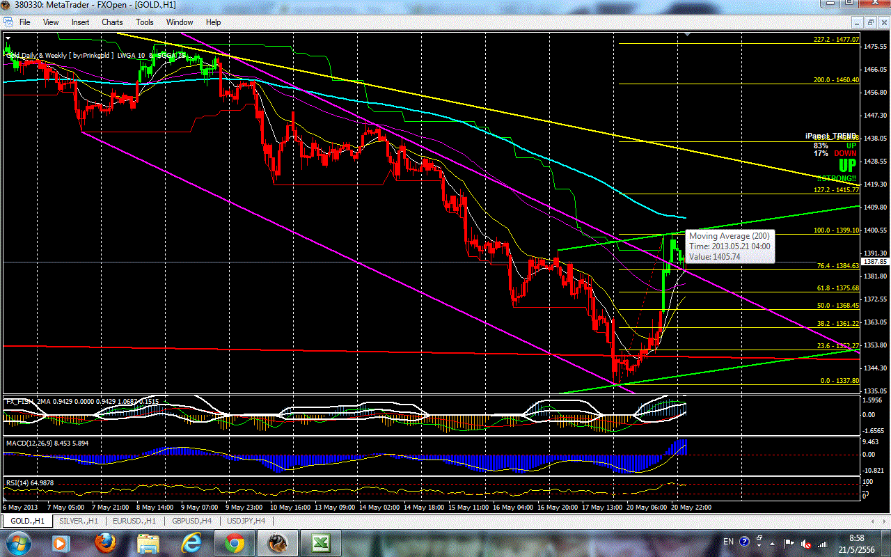Screen dimensions: 891x557
Task: Click the Moving Average (200) tooltip
Action: click(x=730, y=246)
